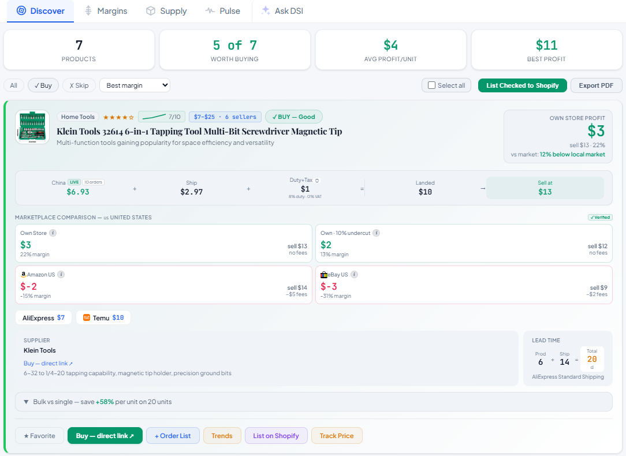The width and height of the screenshot is (626, 456).
Task: Filter products by Skip
Action: pos(79,85)
